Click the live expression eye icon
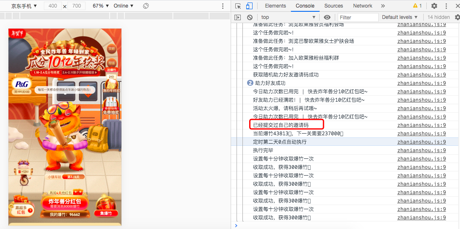460x229 pixels. (x=328, y=17)
